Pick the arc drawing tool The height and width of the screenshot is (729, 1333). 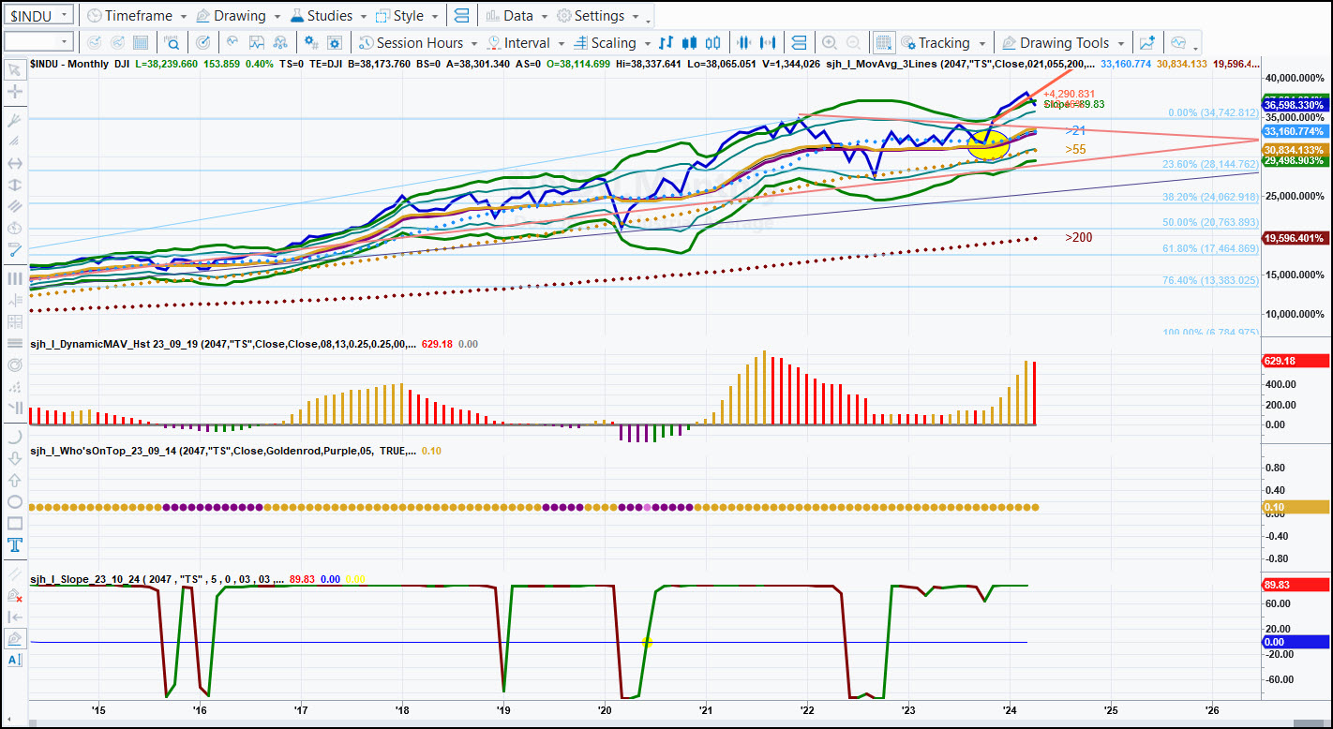point(14,437)
